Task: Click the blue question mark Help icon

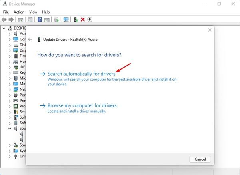Action: [40, 20]
